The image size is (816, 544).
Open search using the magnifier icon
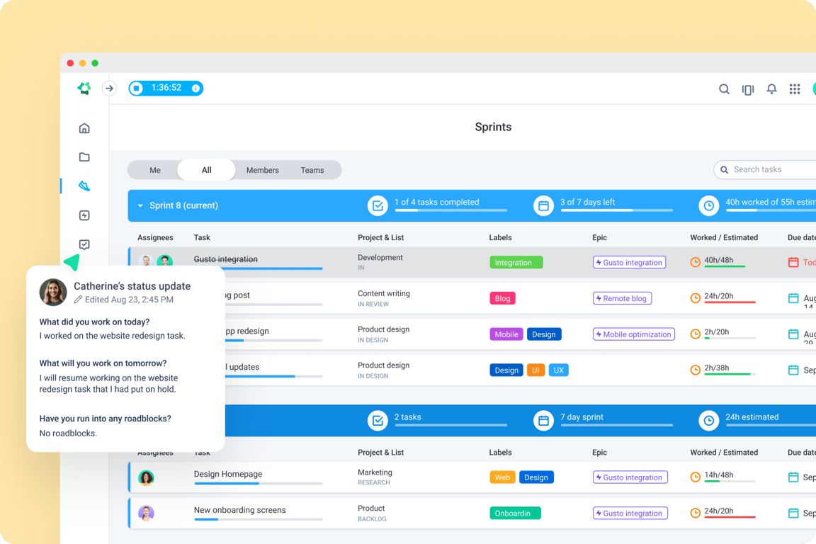(x=724, y=89)
